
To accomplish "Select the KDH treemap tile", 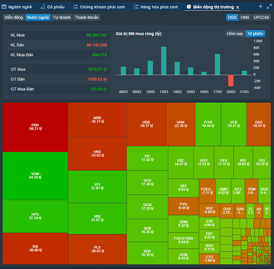I will 147,253.
